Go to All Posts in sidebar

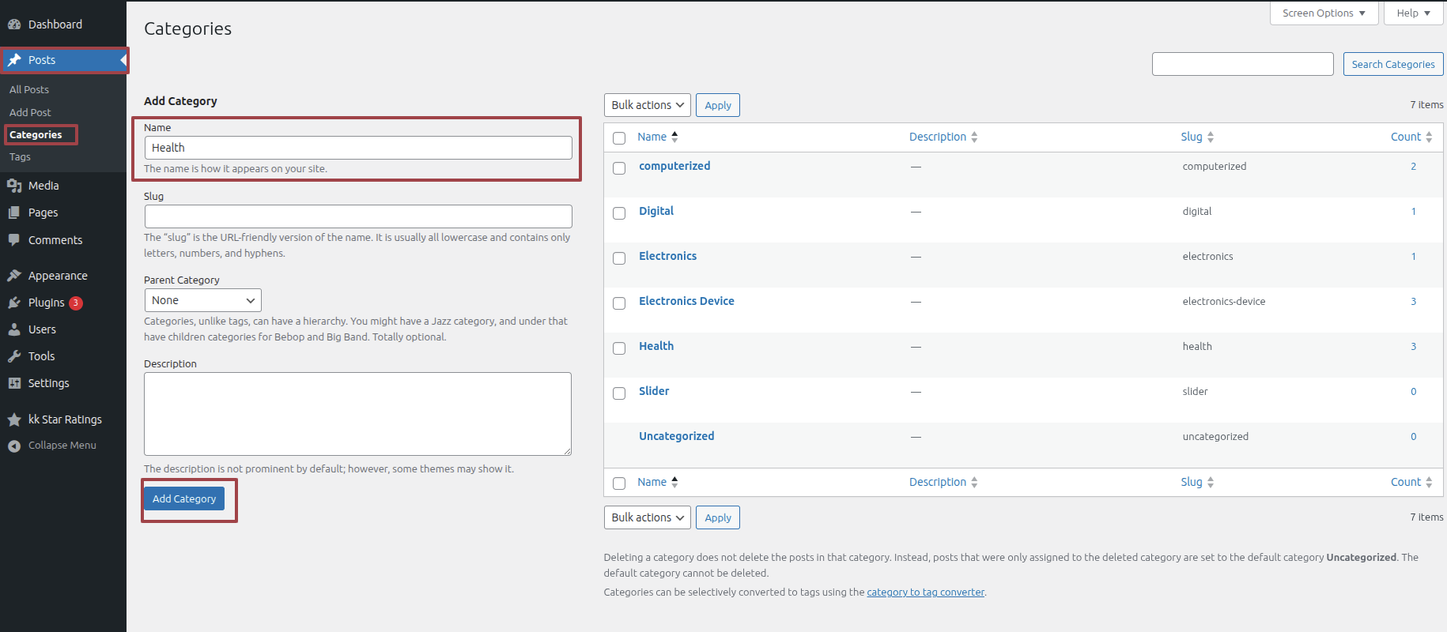[29, 90]
